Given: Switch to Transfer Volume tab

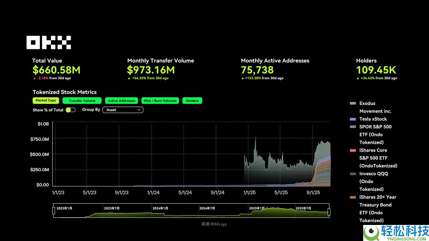Looking at the screenshot, I should (82, 101).
